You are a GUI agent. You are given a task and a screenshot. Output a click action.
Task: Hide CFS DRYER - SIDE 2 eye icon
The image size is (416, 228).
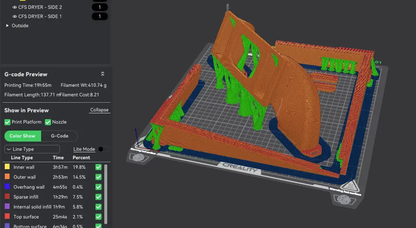coord(15,7)
